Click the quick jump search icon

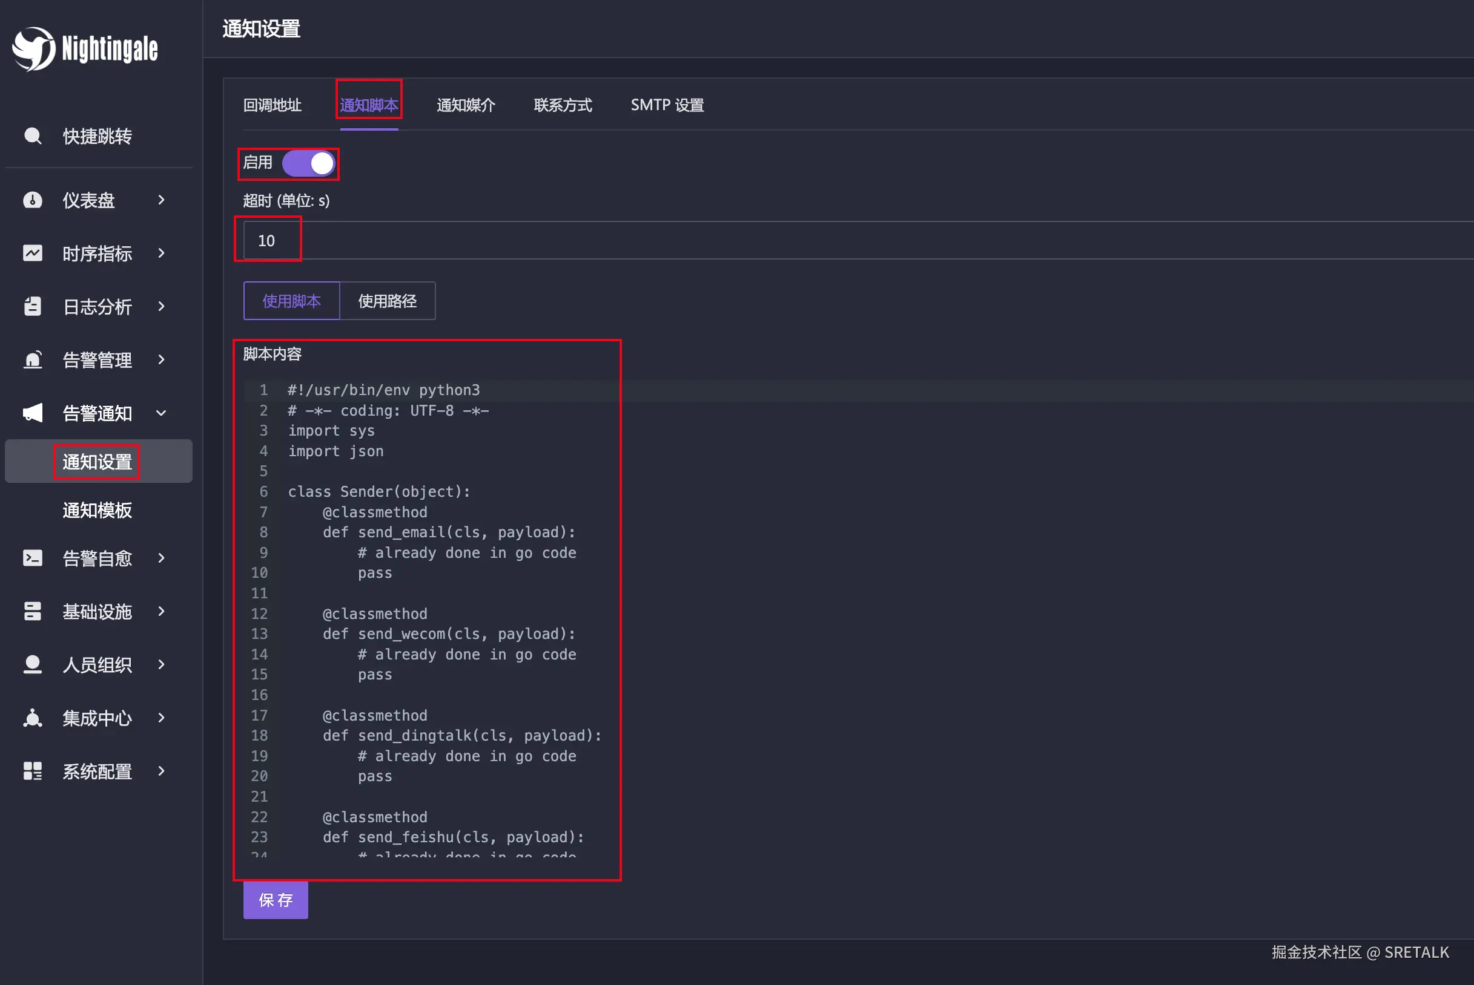point(33,136)
